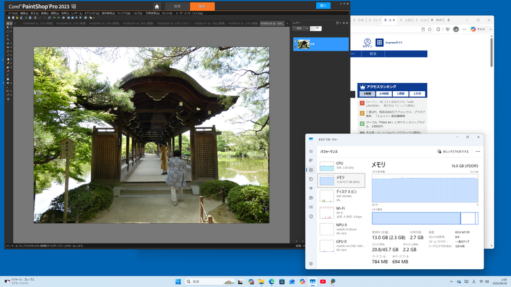The height and width of the screenshot is (287, 511).
Task: Click the left arrow of the document tab strip
Action: coord(15,24)
